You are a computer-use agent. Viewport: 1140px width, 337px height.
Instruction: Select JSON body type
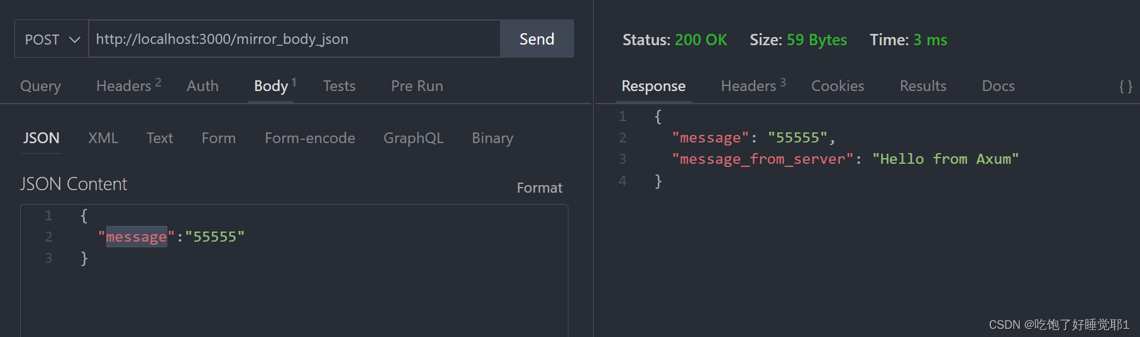[x=42, y=138]
